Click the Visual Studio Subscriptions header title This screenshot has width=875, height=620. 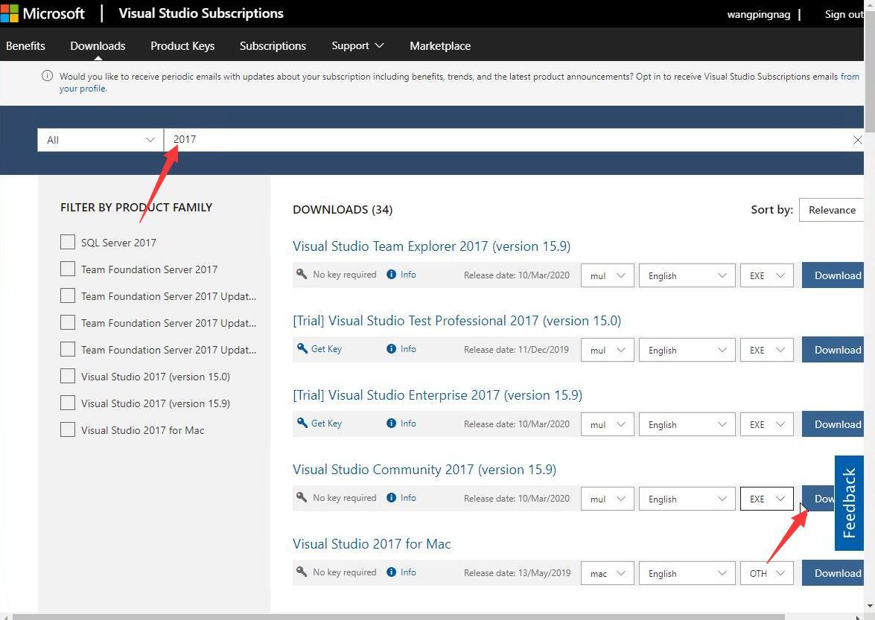coord(201,13)
